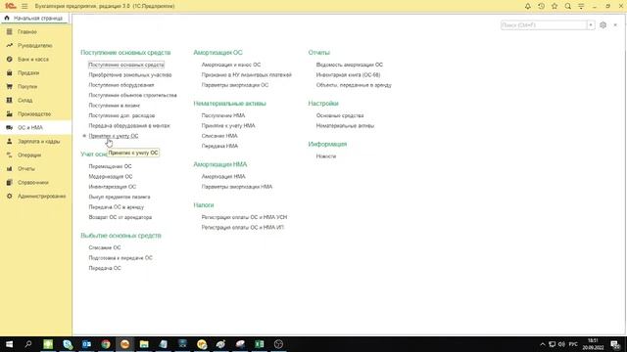The height and width of the screenshot is (352, 627).
Task: Open Передача оборудования в монтаж
Action: pyautogui.click(x=129, y=126)
